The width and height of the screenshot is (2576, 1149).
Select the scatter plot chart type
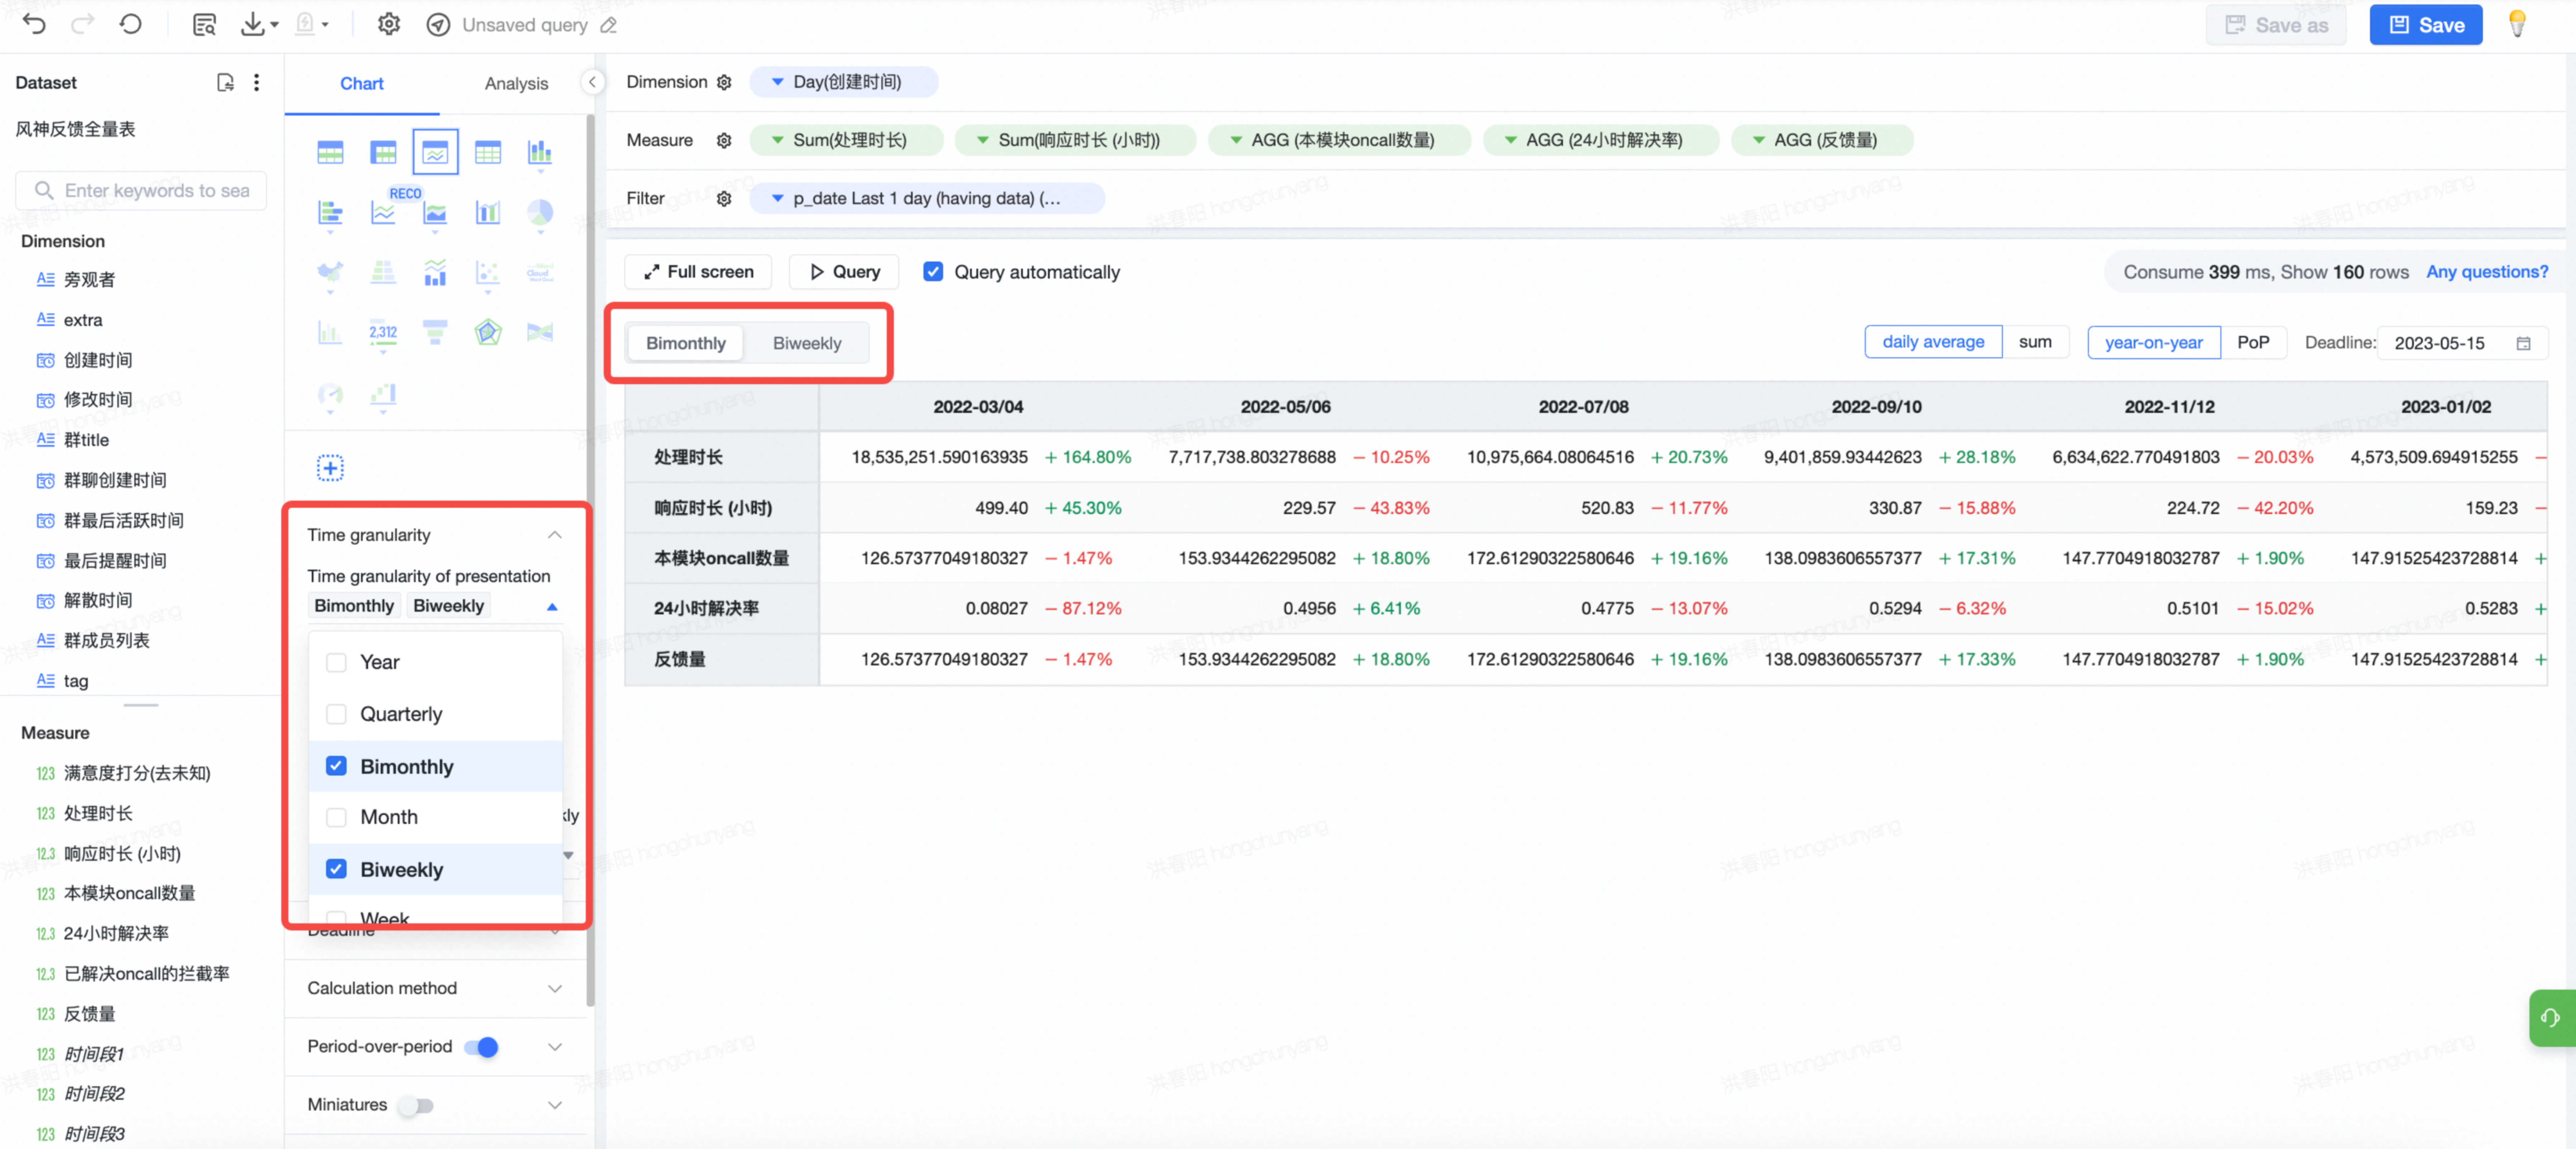488,272
